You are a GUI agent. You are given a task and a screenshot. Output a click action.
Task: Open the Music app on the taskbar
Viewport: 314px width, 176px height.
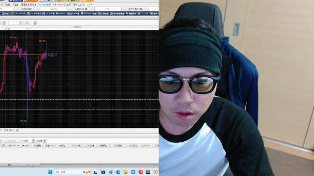click(x=141, y=172)
